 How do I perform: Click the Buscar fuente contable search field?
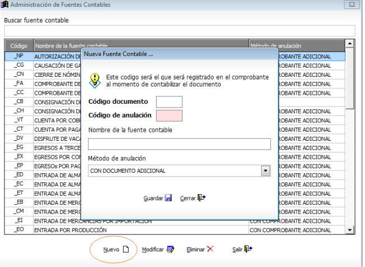point(180,31)
